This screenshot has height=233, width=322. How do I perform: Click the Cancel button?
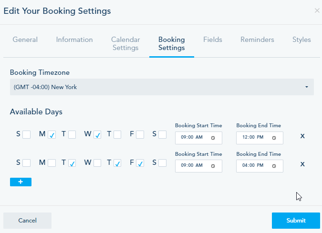click(x=27, y=221)
